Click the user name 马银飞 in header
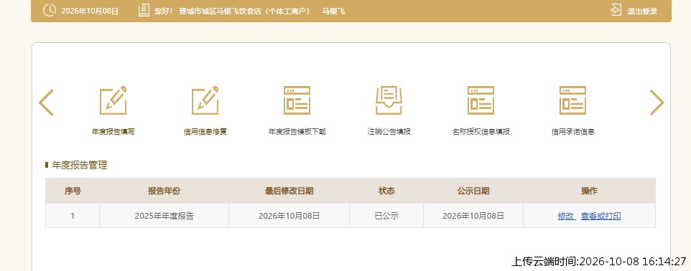Viewport: 691px width, 271px height. 333,11
